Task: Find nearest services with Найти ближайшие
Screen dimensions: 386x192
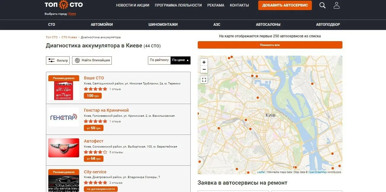Action: pyautogui.click(x=92, y=60)
